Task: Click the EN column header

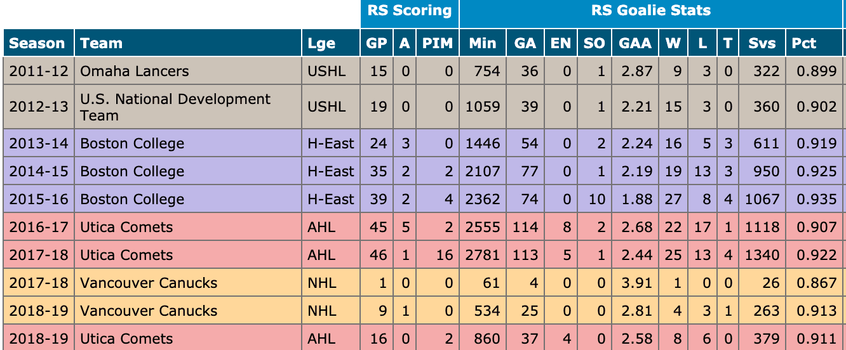Action: tap(560, 44)
